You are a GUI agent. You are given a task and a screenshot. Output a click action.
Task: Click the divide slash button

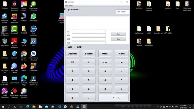pyautogui.click(x=122, y=89)
